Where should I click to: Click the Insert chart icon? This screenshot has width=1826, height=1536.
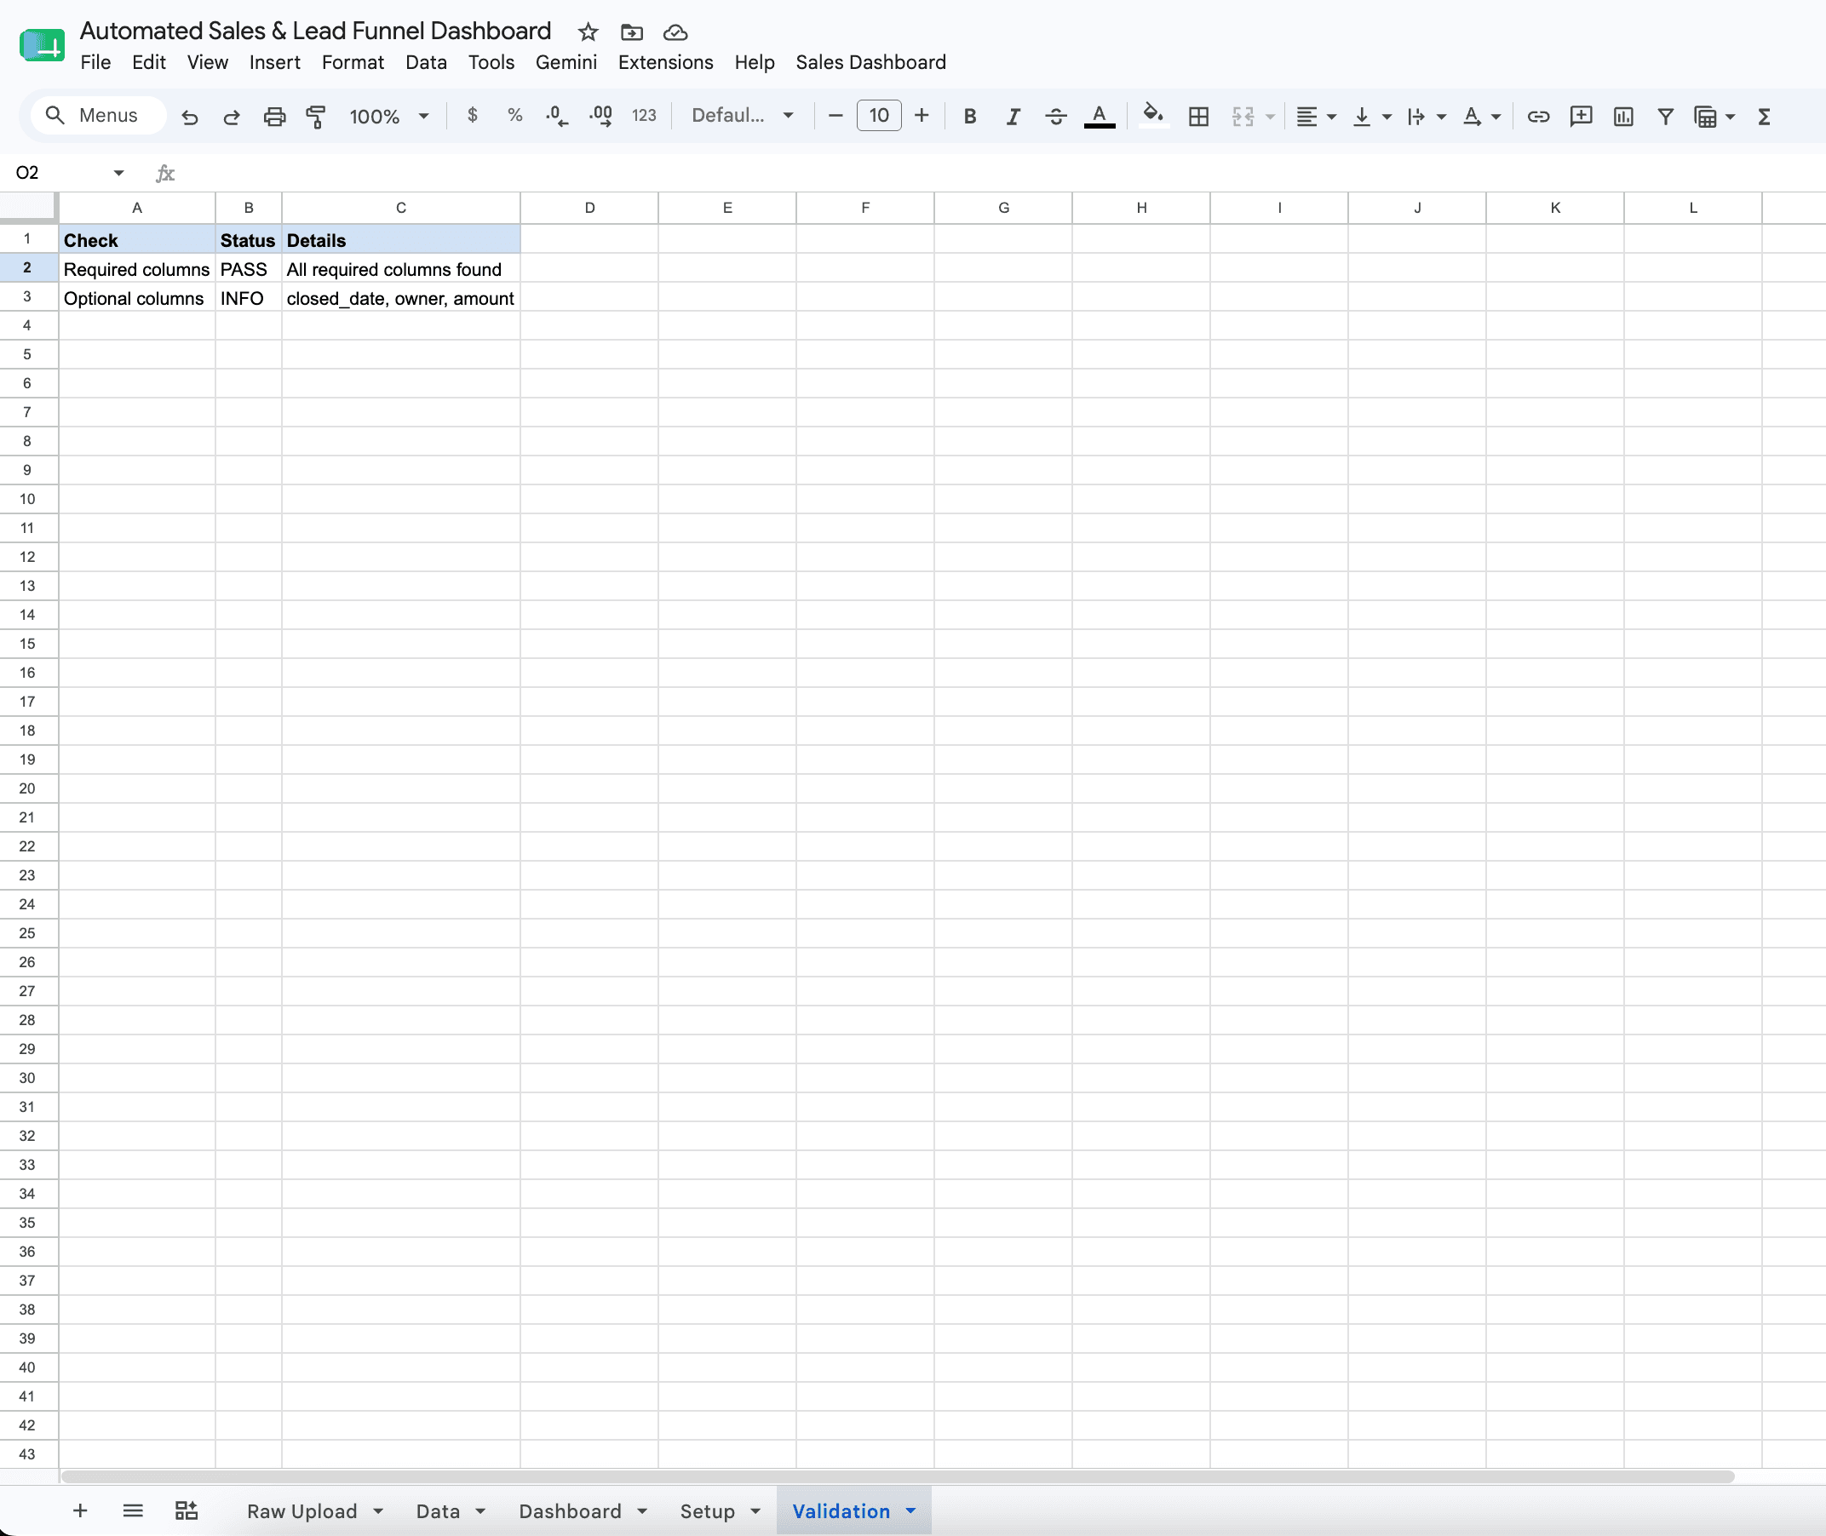tap(1623, 116)
